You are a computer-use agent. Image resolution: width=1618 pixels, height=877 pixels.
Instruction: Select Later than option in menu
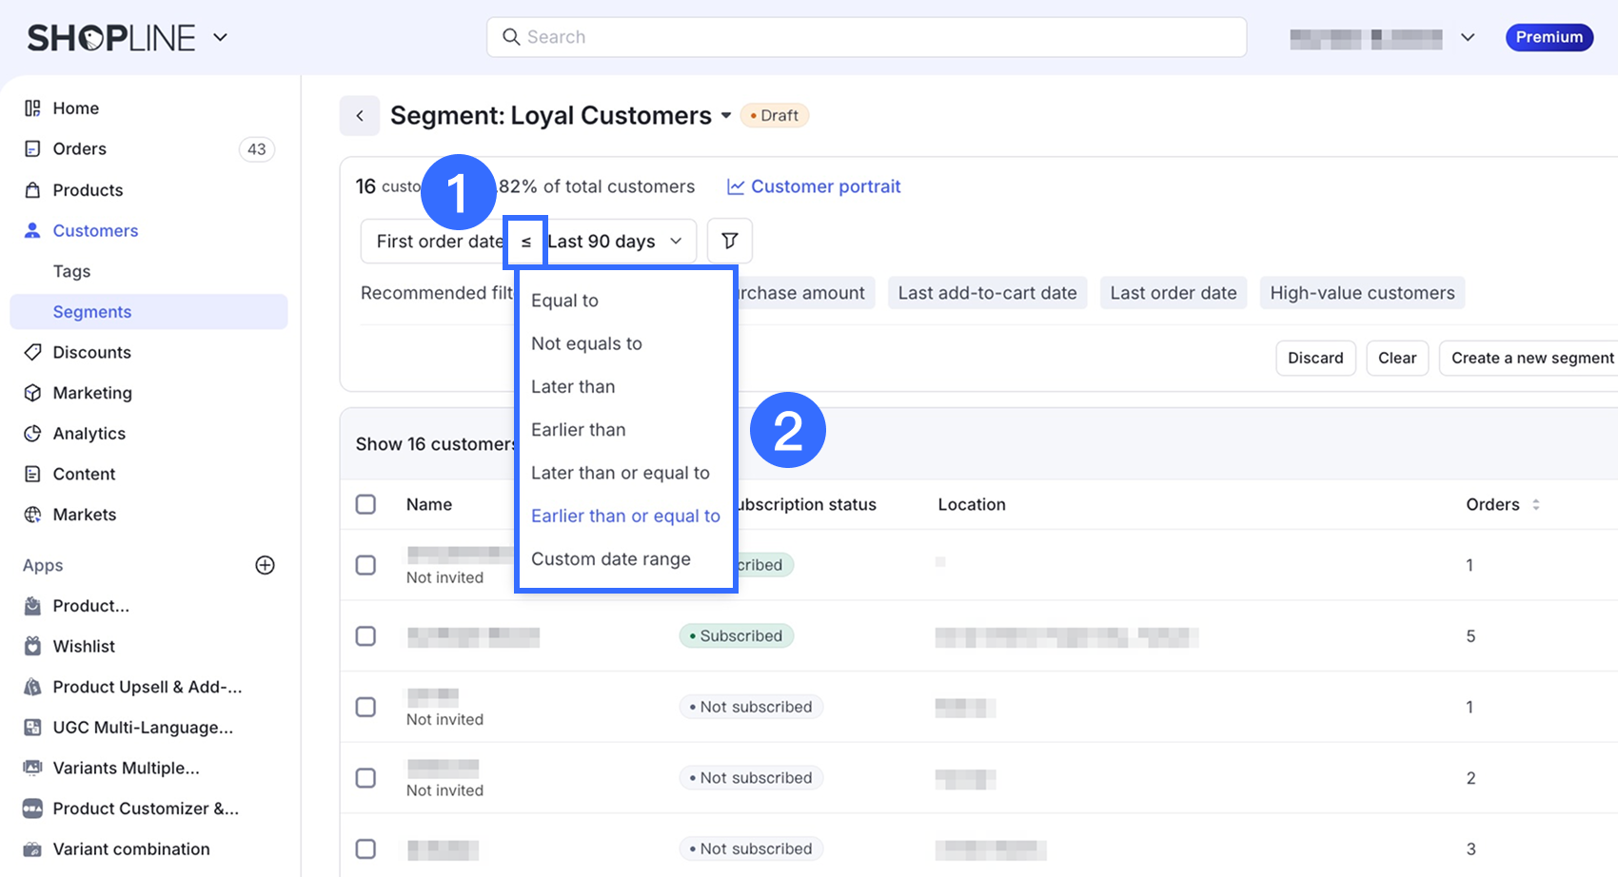click(573, 387)
